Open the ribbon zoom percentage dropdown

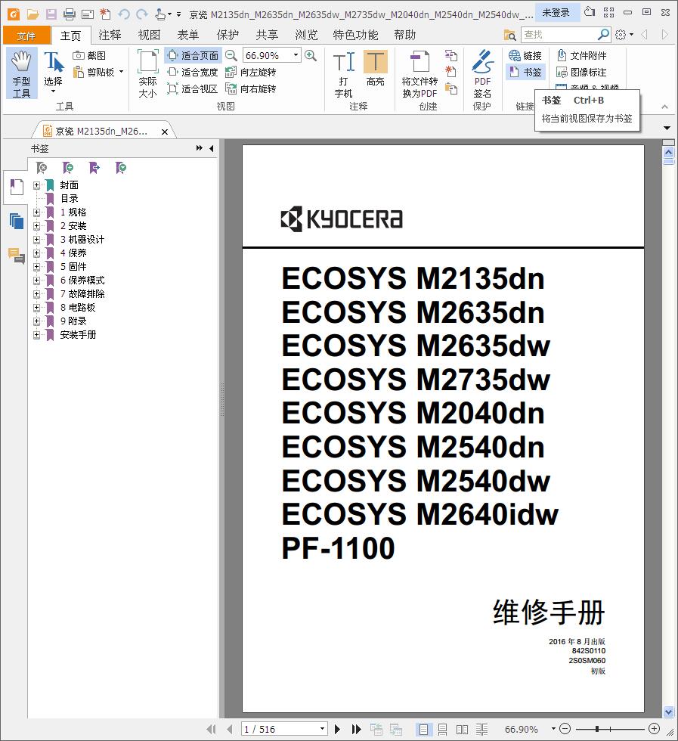tap(296, 55)
